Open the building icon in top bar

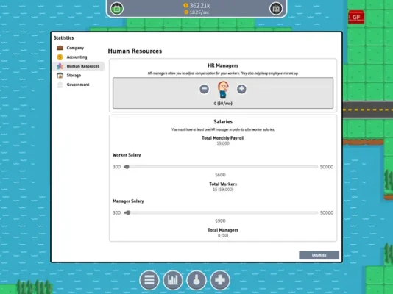click(x=276, y=9)
